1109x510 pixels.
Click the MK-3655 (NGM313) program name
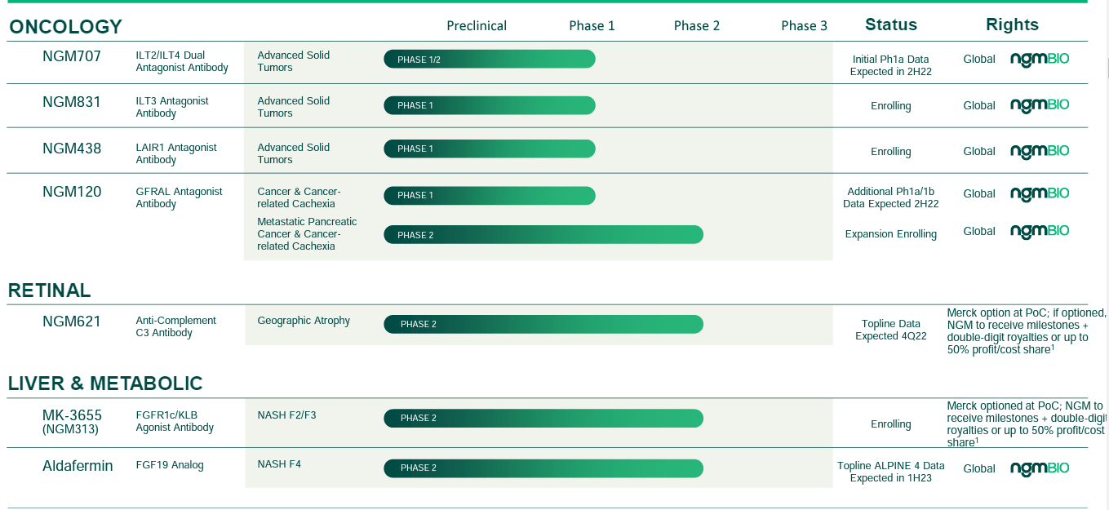coord(72,422)
